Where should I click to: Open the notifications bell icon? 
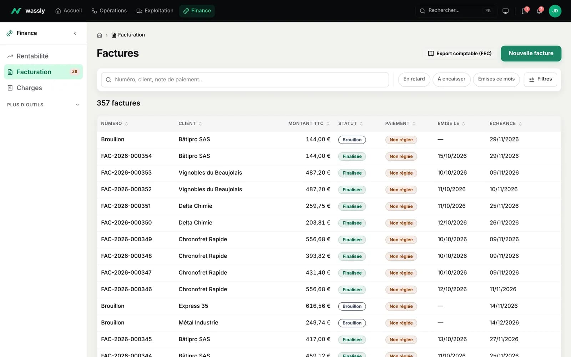[539, 11]
